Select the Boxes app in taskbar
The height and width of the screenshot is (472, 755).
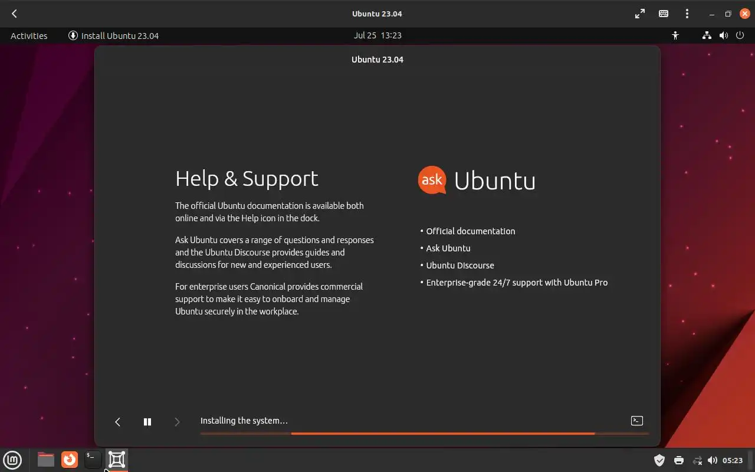[117, 460]
